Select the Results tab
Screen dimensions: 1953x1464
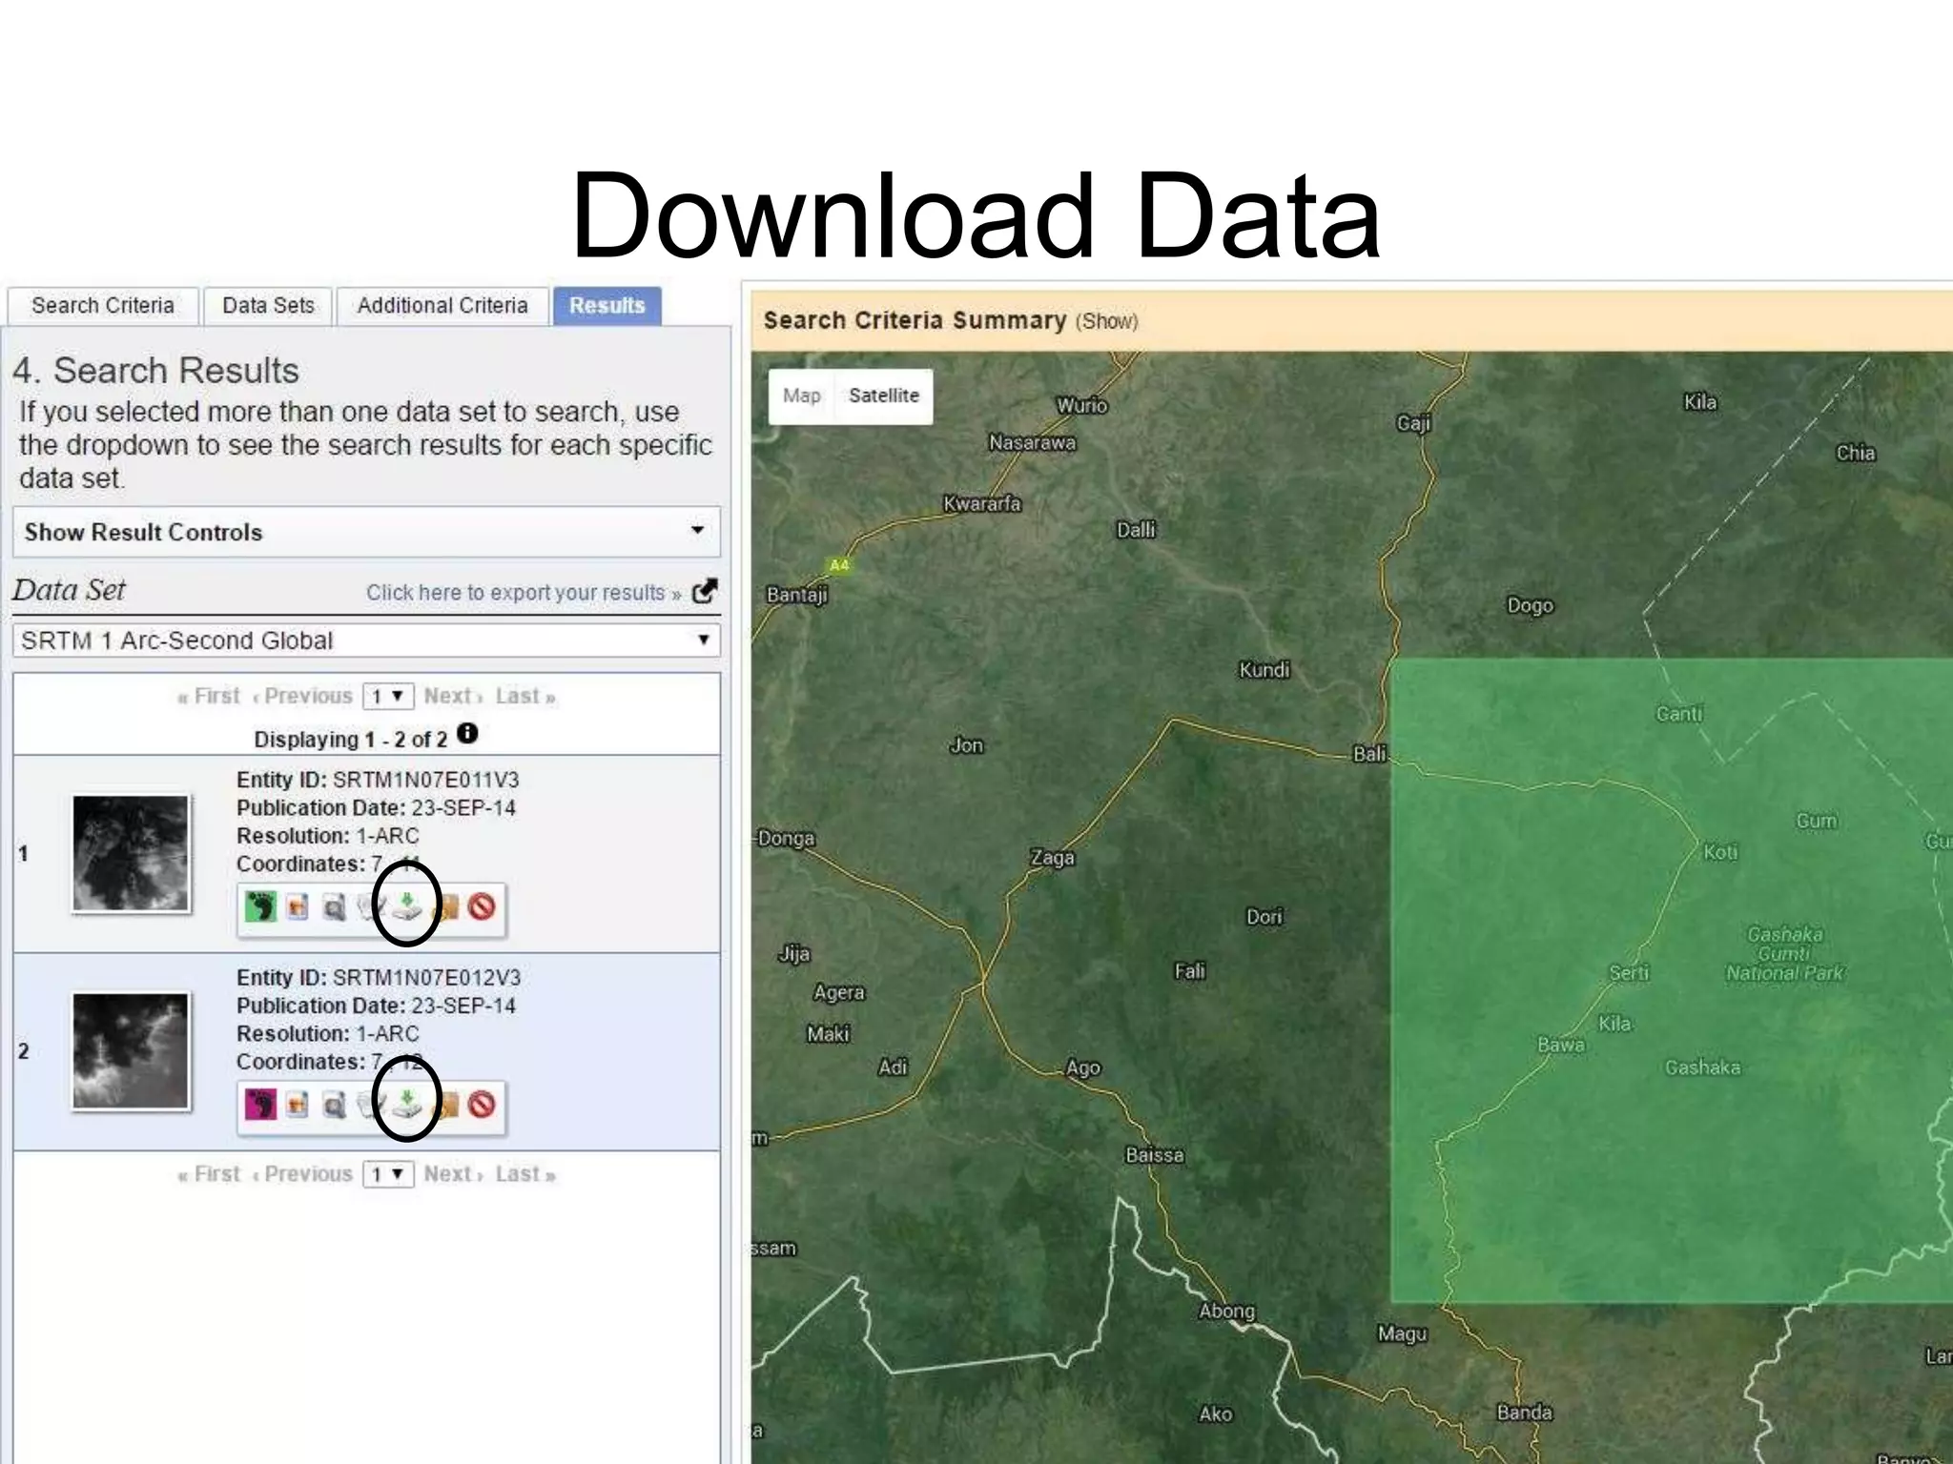tap(607, 306)
